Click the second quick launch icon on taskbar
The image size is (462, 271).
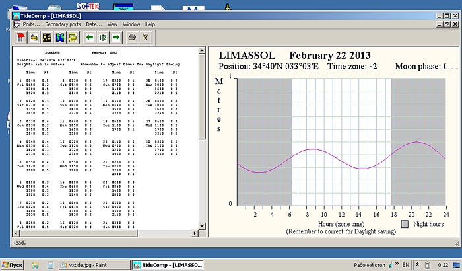50,265
